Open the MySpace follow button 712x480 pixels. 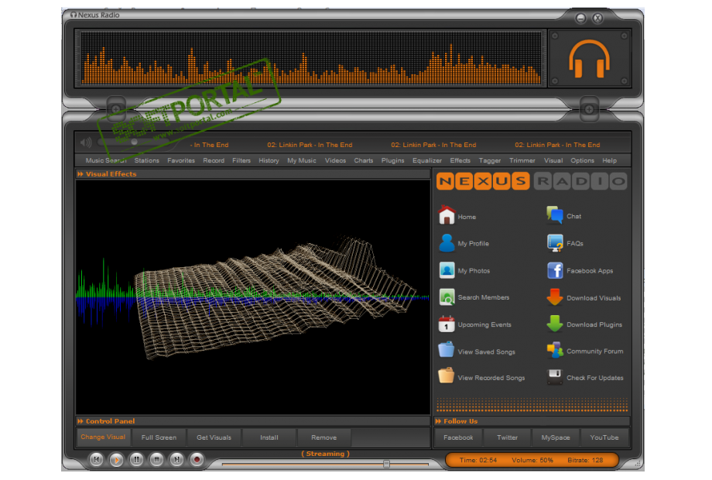[556, 437]
